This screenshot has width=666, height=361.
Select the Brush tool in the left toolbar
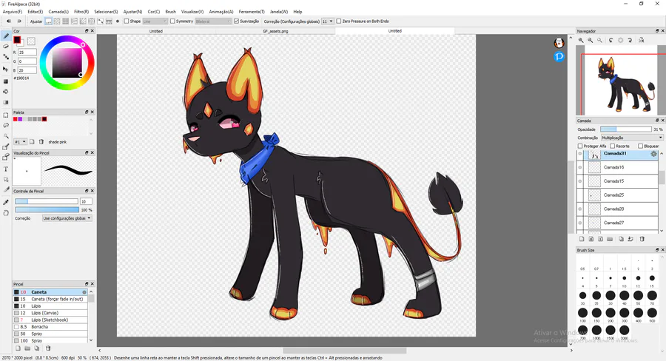pyautogui.click(x=6, y=36)
